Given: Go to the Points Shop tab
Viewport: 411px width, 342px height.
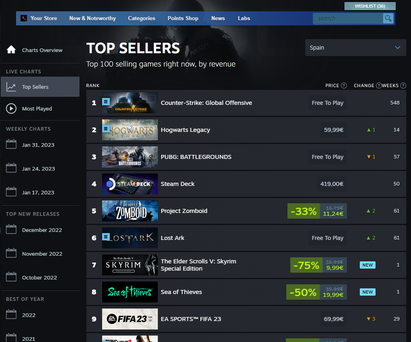Looking at the screenshot, I should pos(183,18).
